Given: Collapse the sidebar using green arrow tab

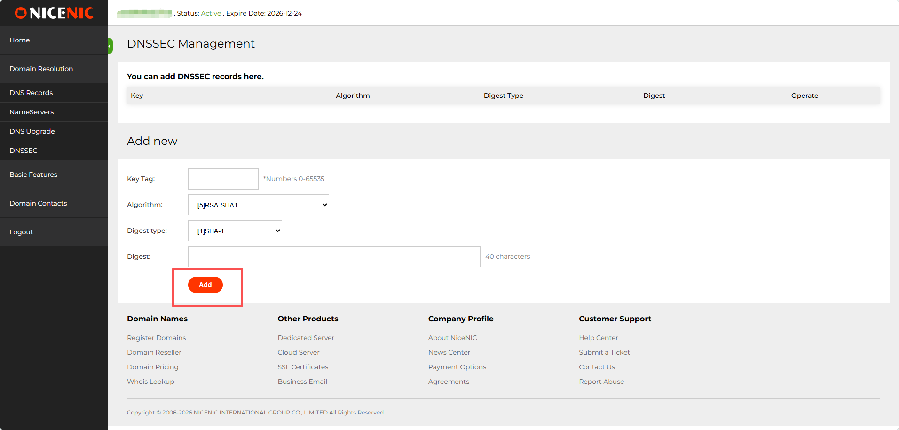Looking at the screenshot, I should pyautogui.click(x=110, y=46).
